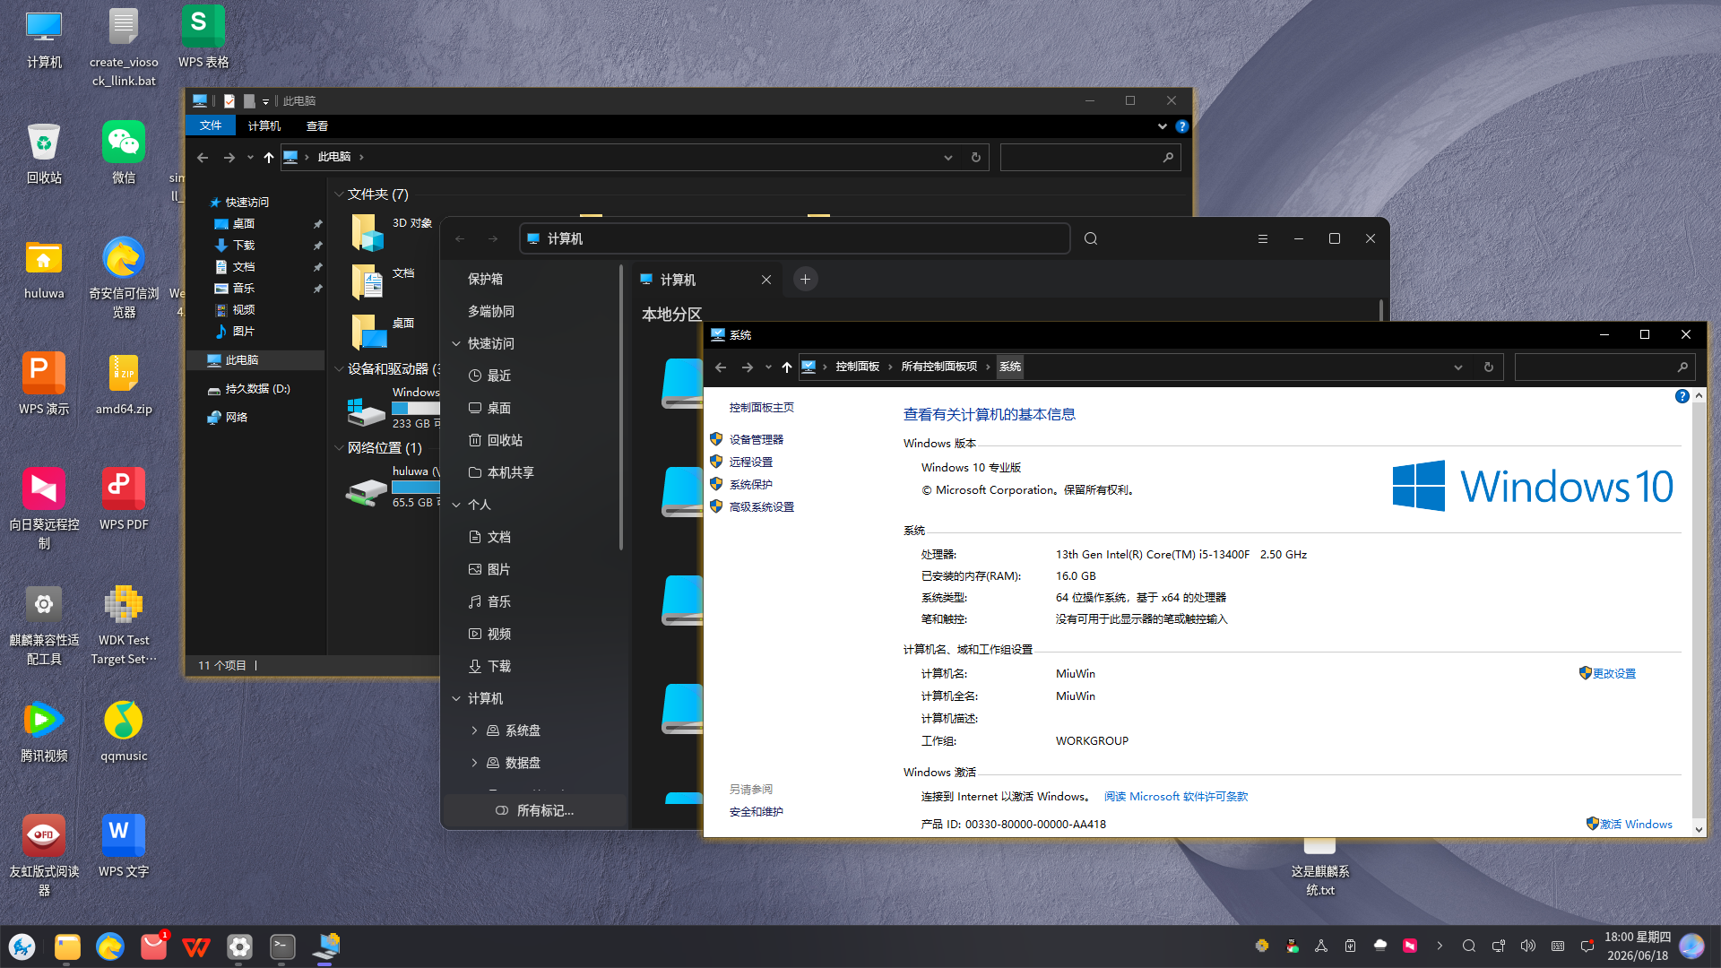Click the help icon in 系统 window

(1682, 396)
